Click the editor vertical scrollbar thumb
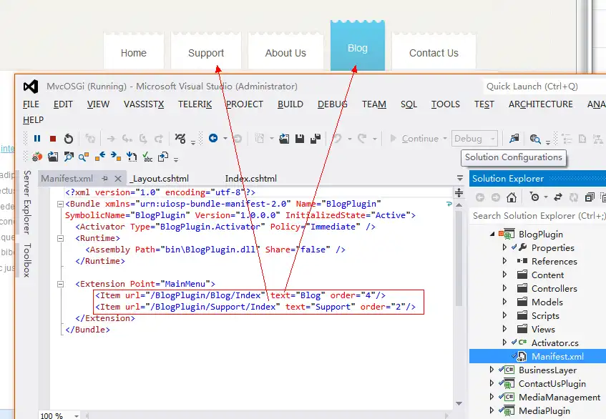606x419 pixels. click(x=459, y=258)
